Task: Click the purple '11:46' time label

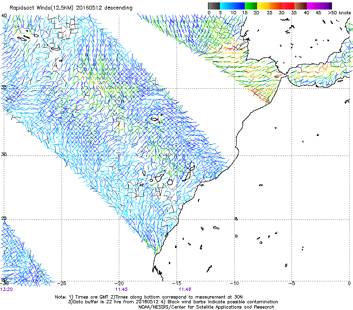Action: (185, 289)
